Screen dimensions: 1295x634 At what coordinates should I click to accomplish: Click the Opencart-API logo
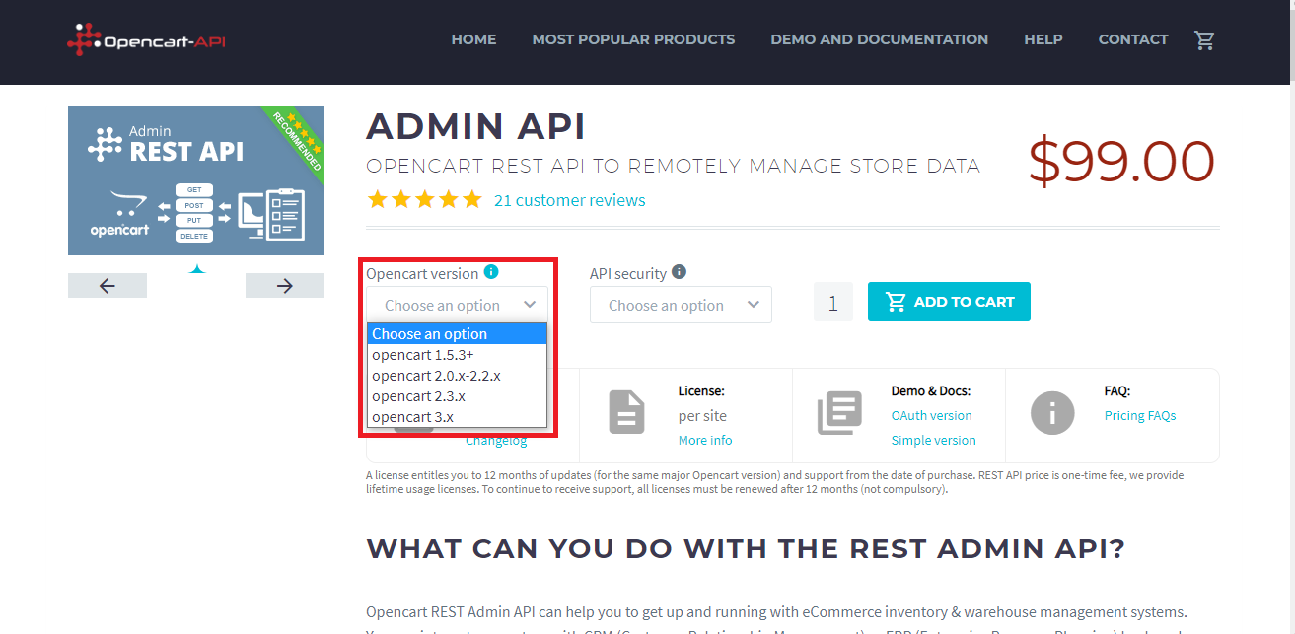146,40
